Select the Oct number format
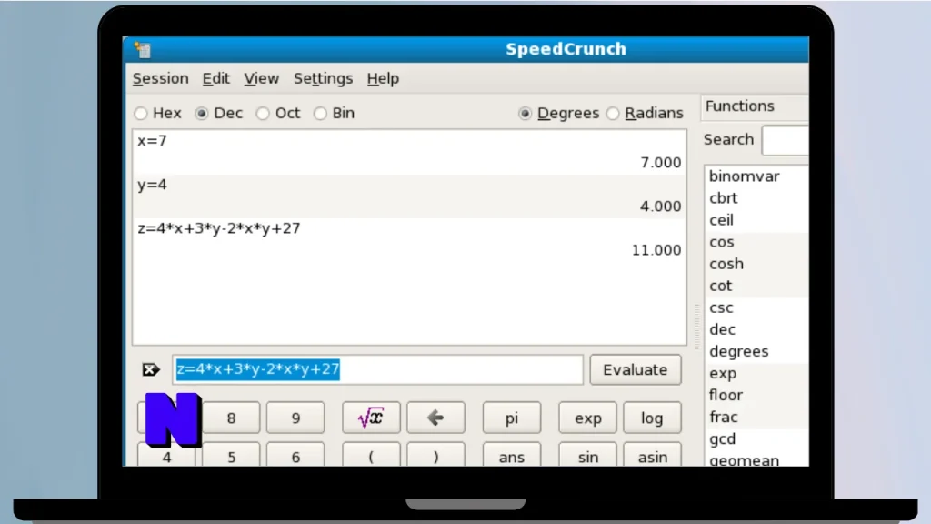Image resolution: width=931 pixels, height=524 pixels. click(x=278, y=113)
